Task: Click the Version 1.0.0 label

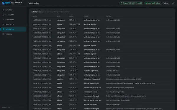Action: pos(6,108)
